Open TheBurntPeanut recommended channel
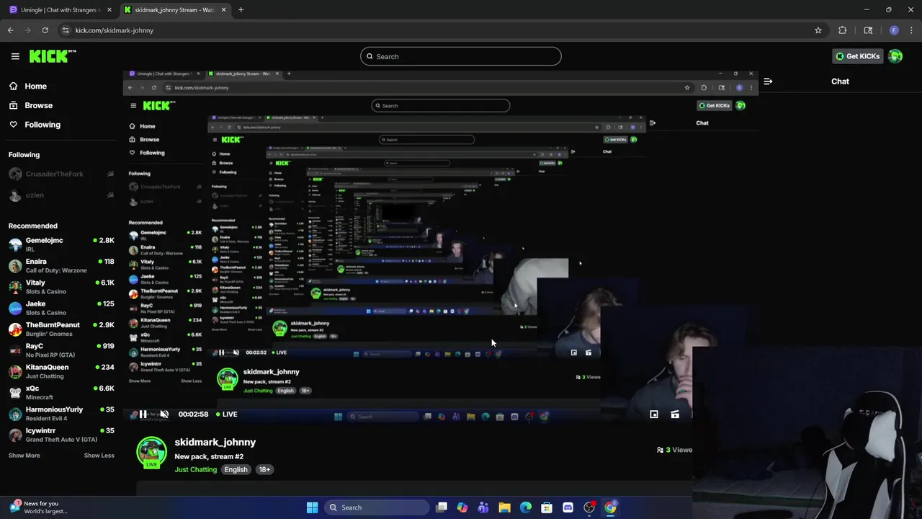 [x=61, y=329]
